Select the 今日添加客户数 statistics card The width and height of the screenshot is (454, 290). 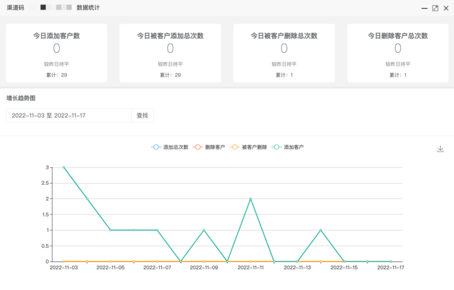click(x=56, y=53)
